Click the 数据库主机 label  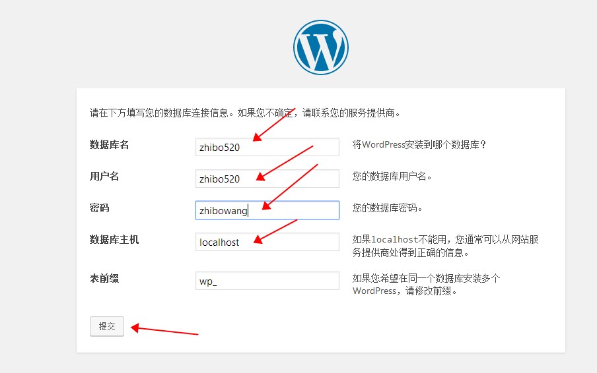(114, 239)
